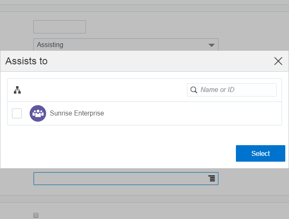Click the empty text box above Assisting
Screen dimensions: 289x219
[60, 27]
